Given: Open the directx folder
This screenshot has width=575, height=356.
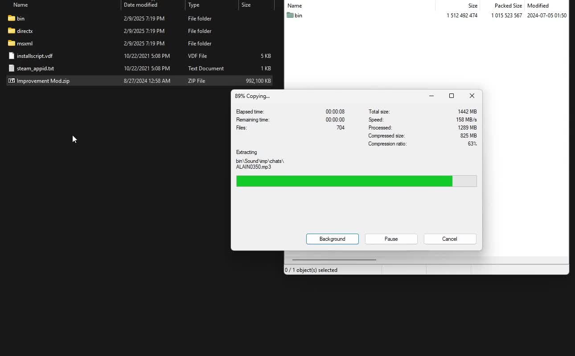Looking at the screenshot, I should tap(24, 31).
